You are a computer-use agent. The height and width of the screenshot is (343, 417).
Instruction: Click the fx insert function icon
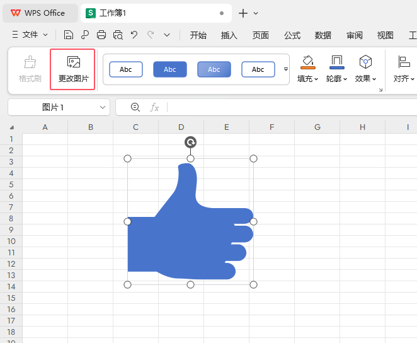coord(154,108)
